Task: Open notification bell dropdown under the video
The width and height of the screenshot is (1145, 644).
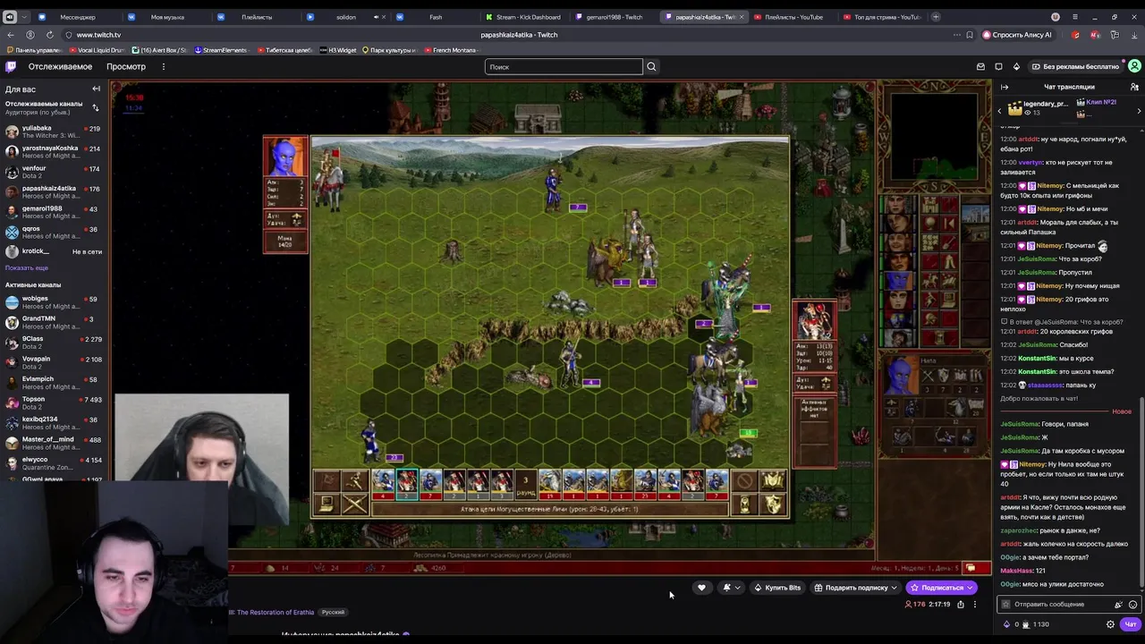Action: click(x=731, y=588)
